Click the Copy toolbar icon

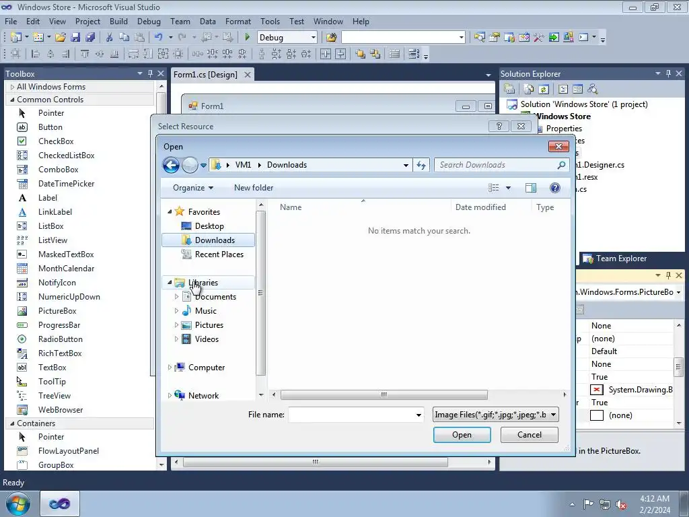tap(124, 38)
